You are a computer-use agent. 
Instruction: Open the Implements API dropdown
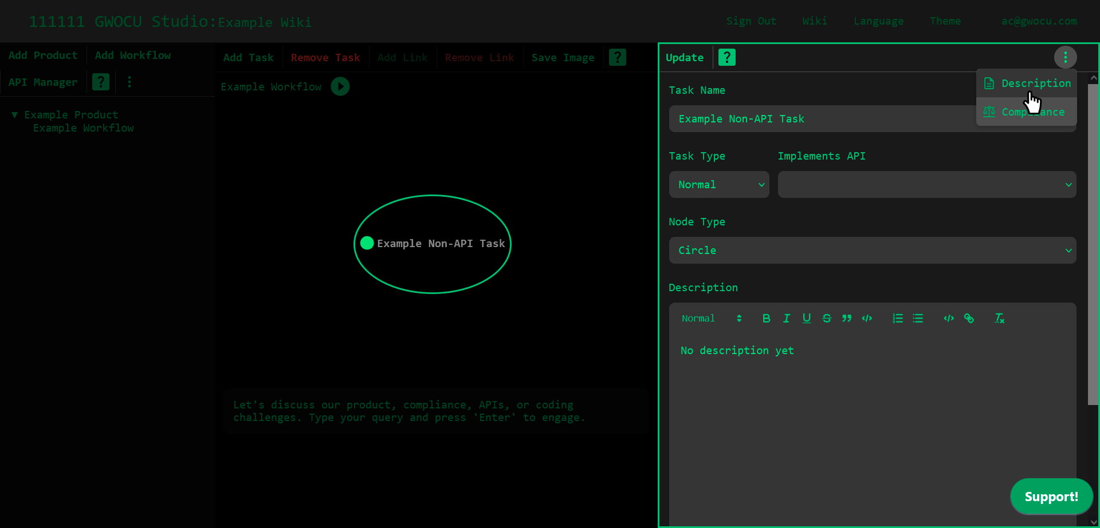click(926, 185)
